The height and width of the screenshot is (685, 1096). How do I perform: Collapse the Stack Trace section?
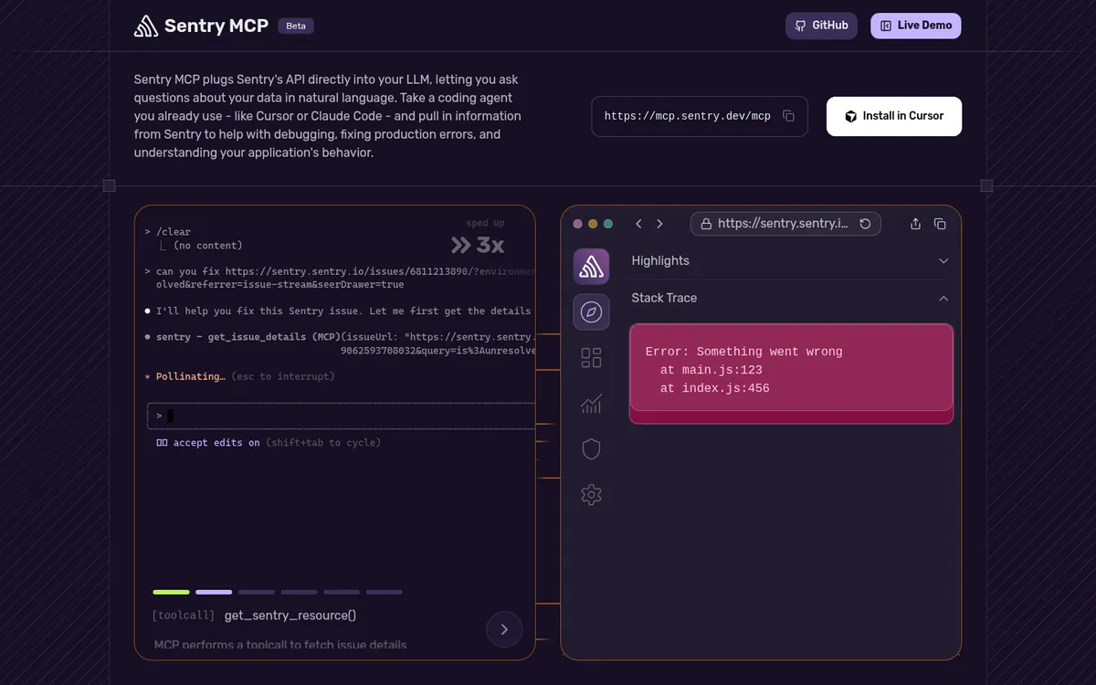point(791,298)
